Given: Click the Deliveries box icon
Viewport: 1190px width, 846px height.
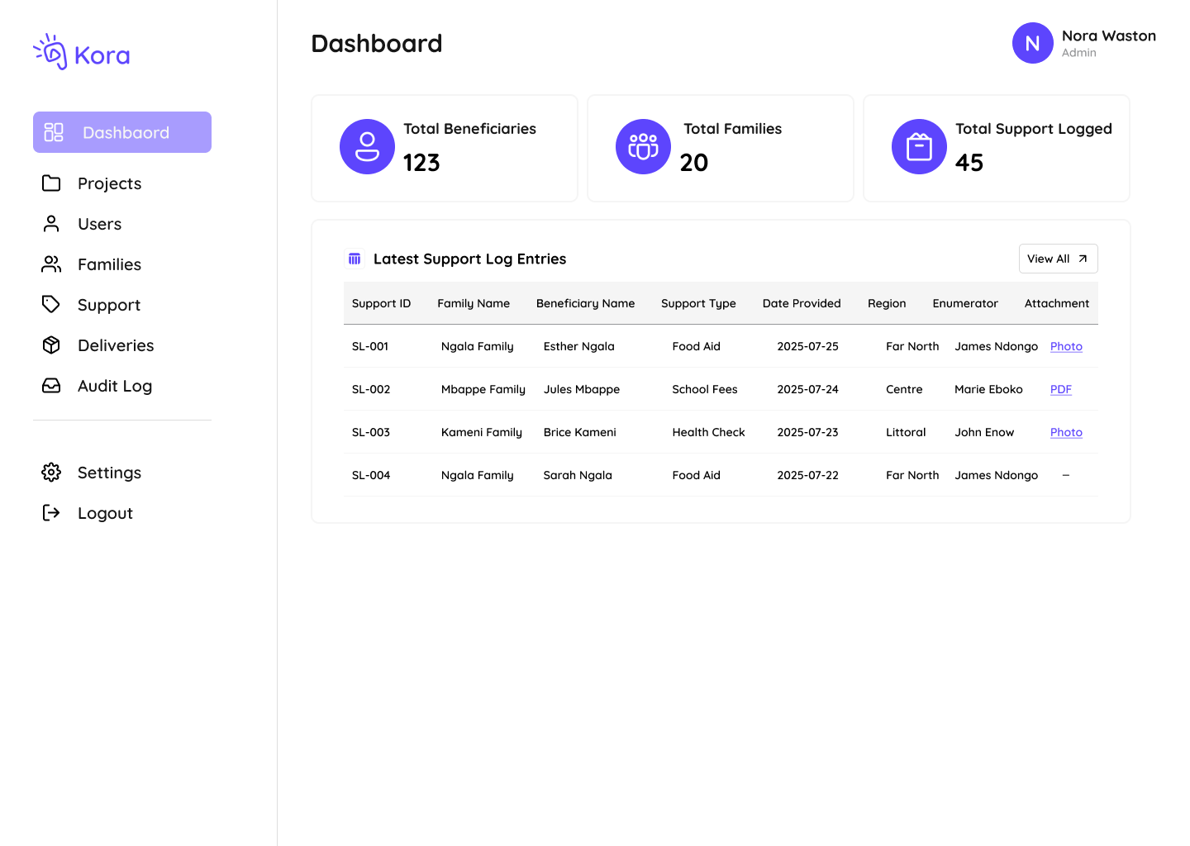Looking at the screenshot, I should (51, 345).
